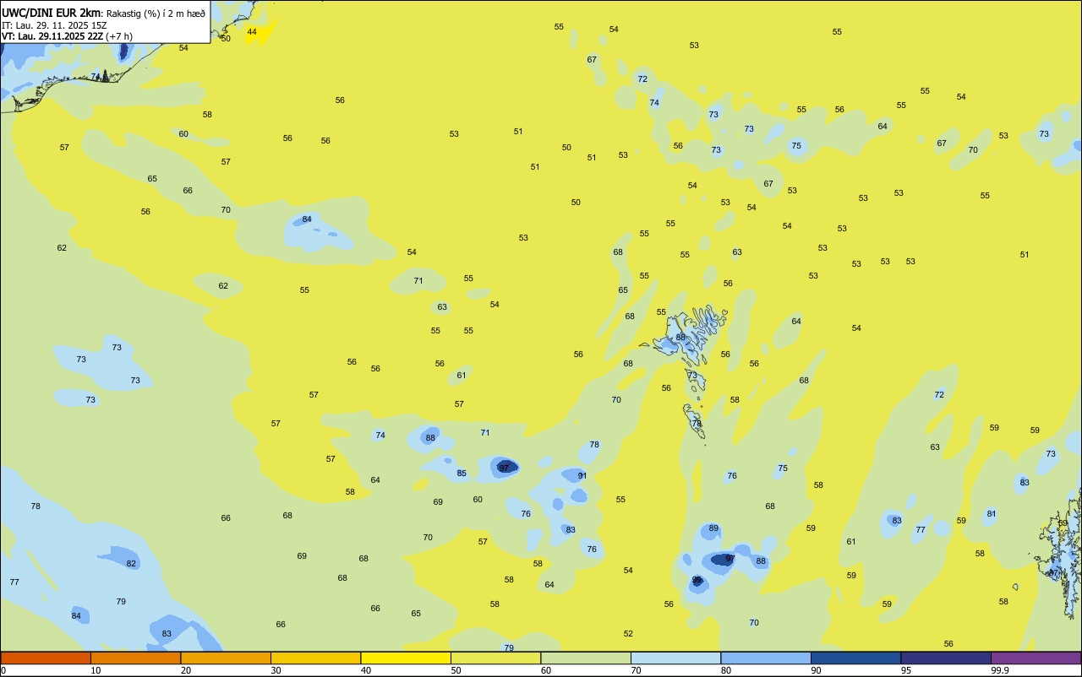1082x677 pixels.
Task: Click the '82' humidity value on the map
Action: point(131,564)
